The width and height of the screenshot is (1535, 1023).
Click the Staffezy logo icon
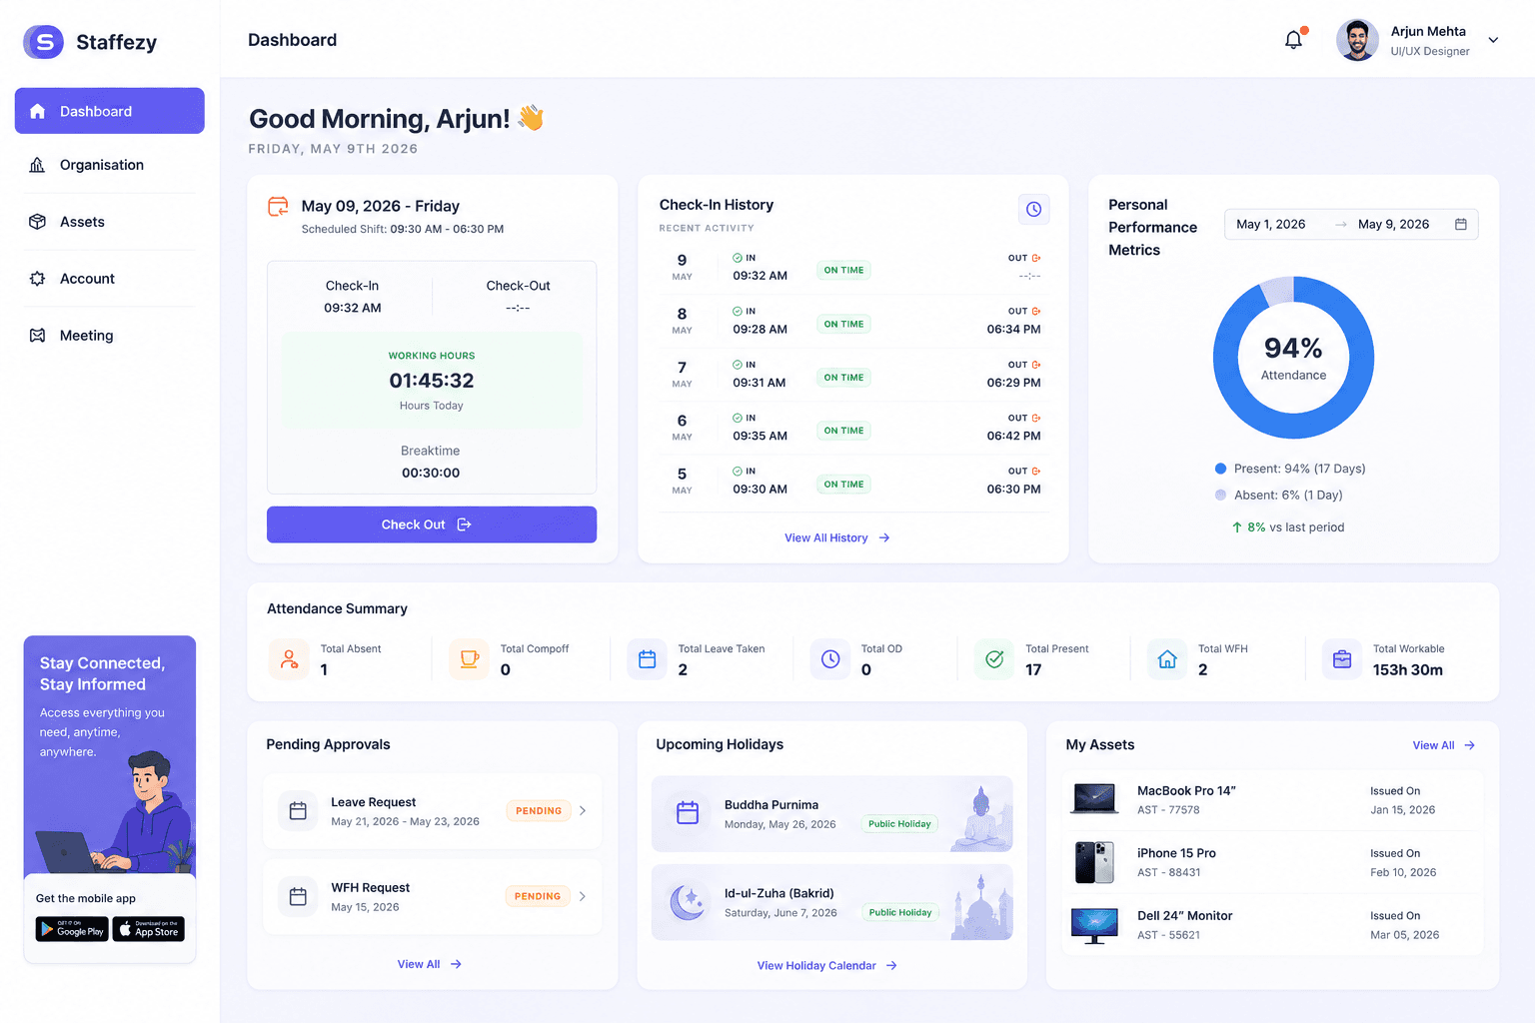click(43, 42)
